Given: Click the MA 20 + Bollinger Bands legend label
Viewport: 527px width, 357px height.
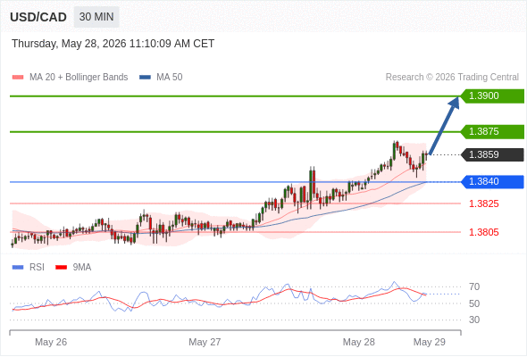Looking at the screenshot, I should click(79, 78).
